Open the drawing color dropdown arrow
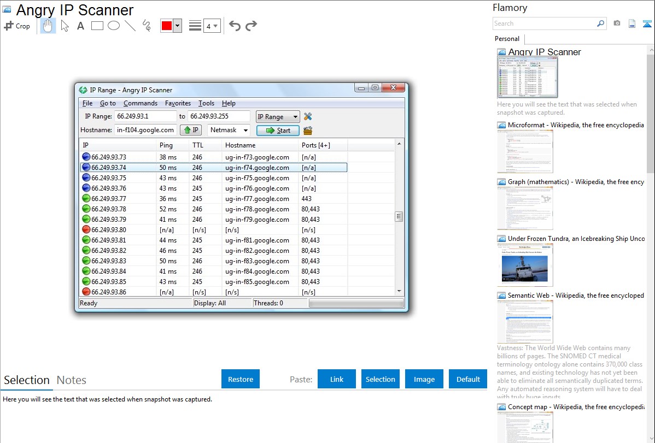 [177, 26]
